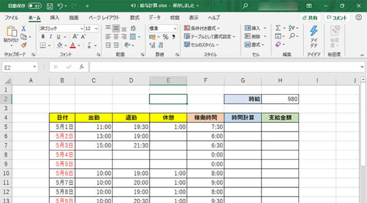Toggle Bold formatting
The width and height of the screenshot is (367, 203).
[42, 37]
